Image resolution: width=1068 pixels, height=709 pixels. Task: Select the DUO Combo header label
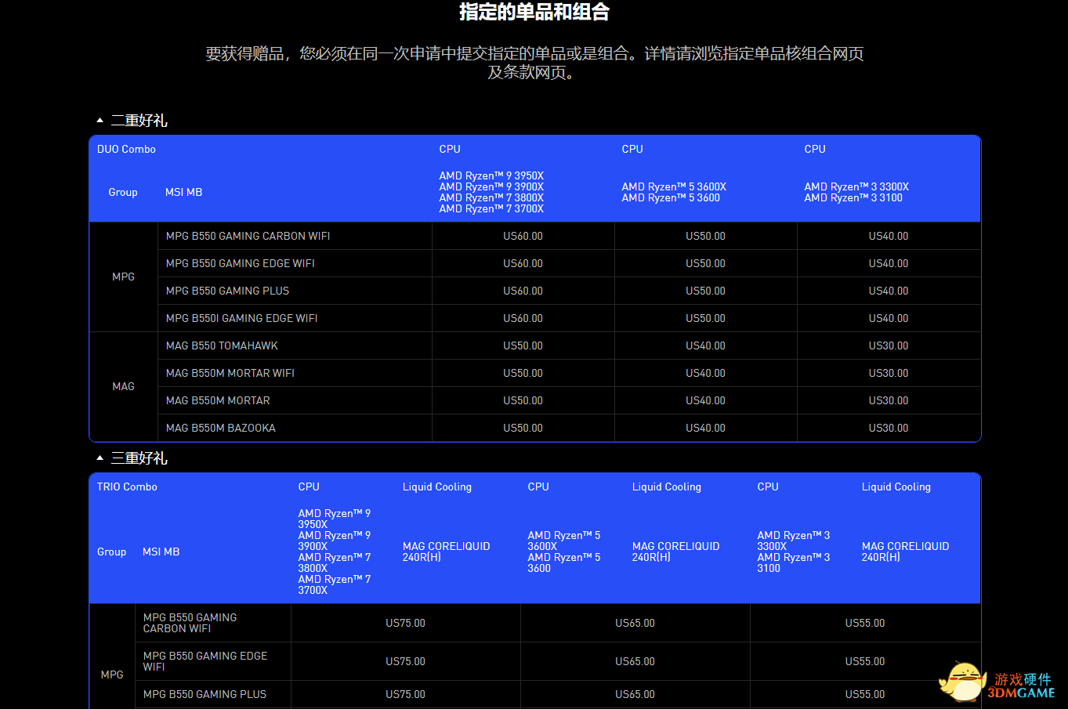coord(126,149)
